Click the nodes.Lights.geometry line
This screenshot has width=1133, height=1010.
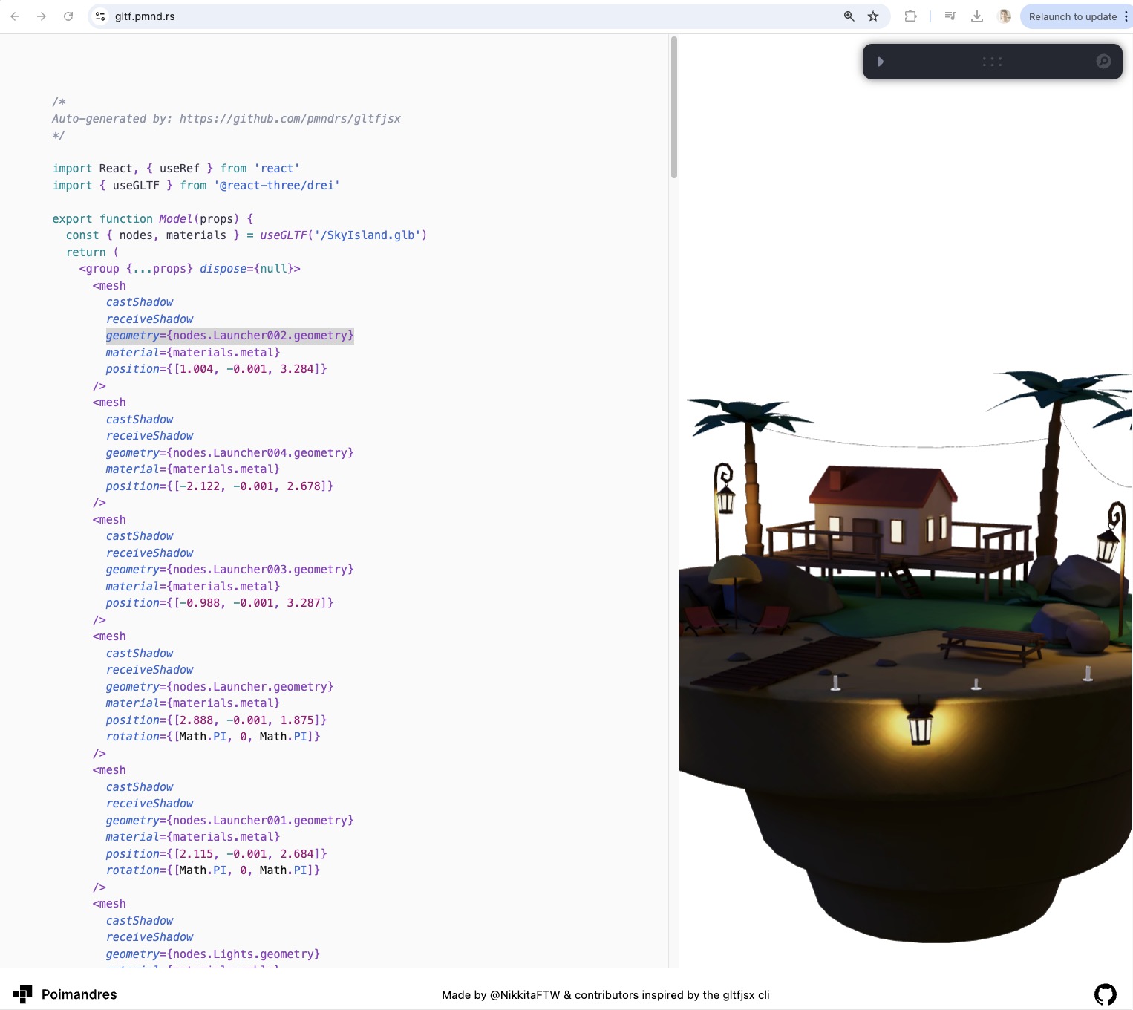(x=213, y=954)
